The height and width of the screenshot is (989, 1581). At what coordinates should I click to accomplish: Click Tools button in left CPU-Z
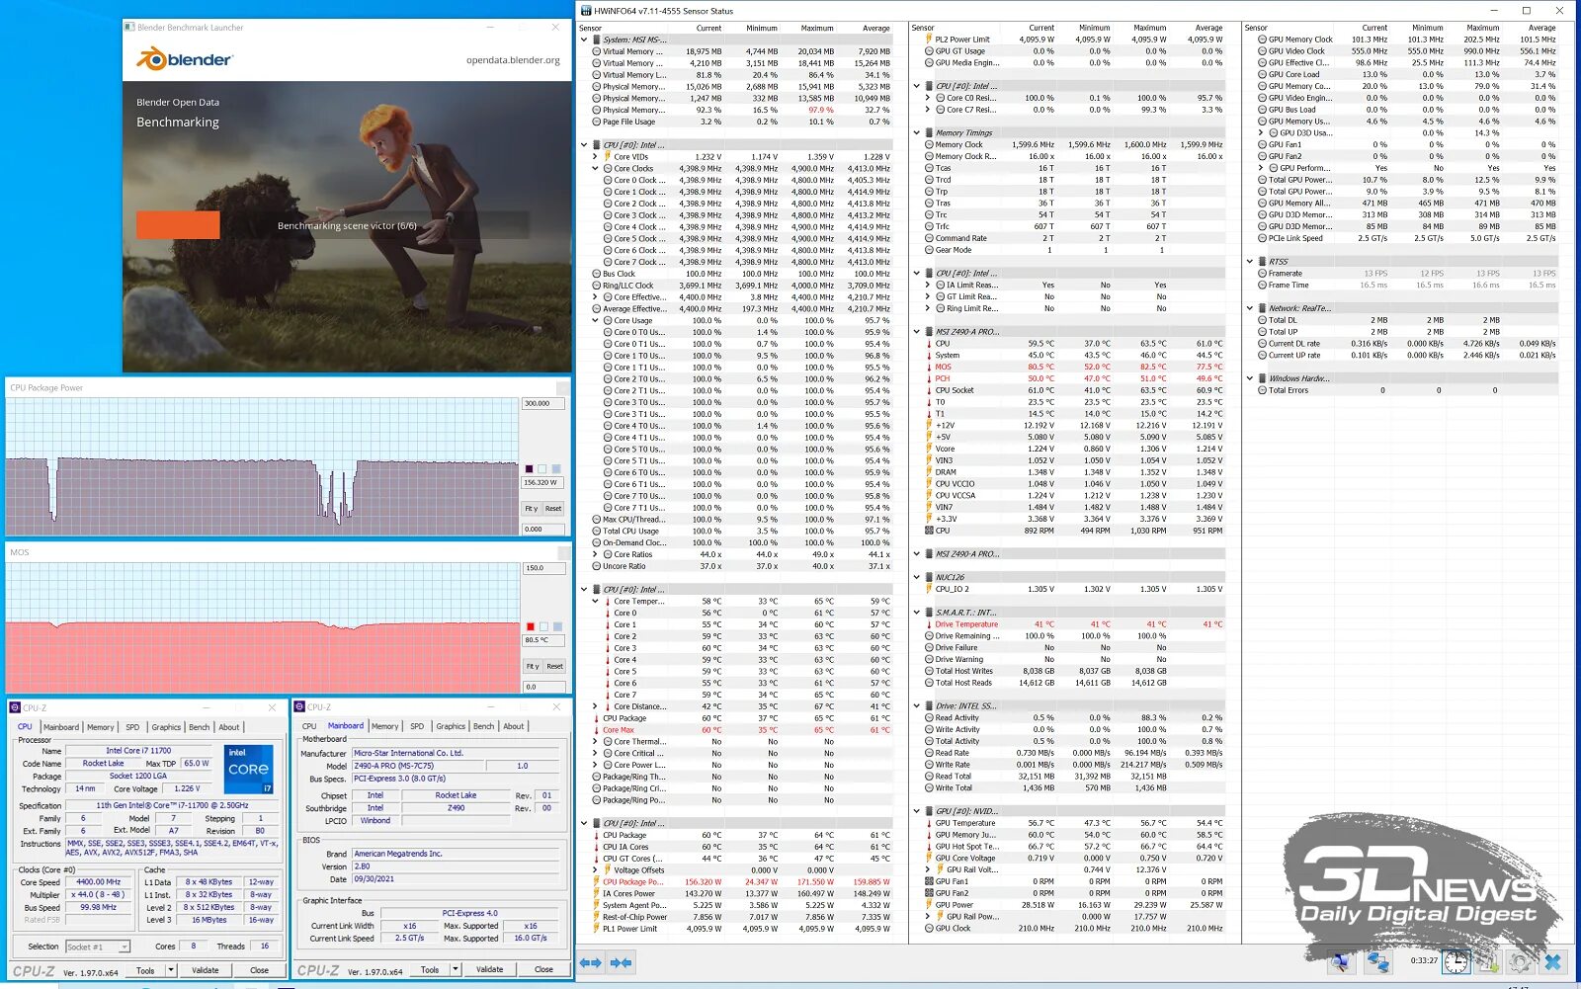(x=145, y=970)
